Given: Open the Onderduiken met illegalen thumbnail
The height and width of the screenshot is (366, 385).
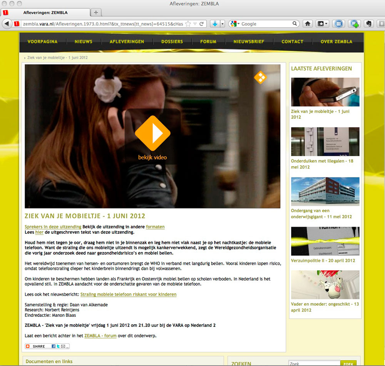Looking at the screenshot, I should point(325,142).
